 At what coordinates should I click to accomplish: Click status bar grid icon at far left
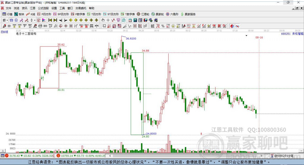pyautogui.click(x=2, y=156)
